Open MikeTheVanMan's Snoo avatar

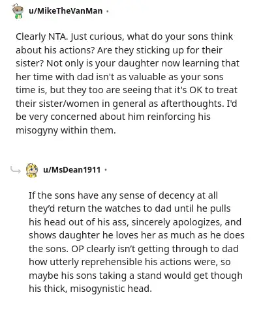point(18,11)
